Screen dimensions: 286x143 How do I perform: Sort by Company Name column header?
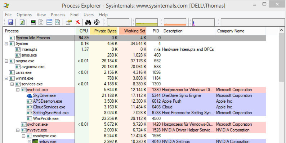point(240,31)
